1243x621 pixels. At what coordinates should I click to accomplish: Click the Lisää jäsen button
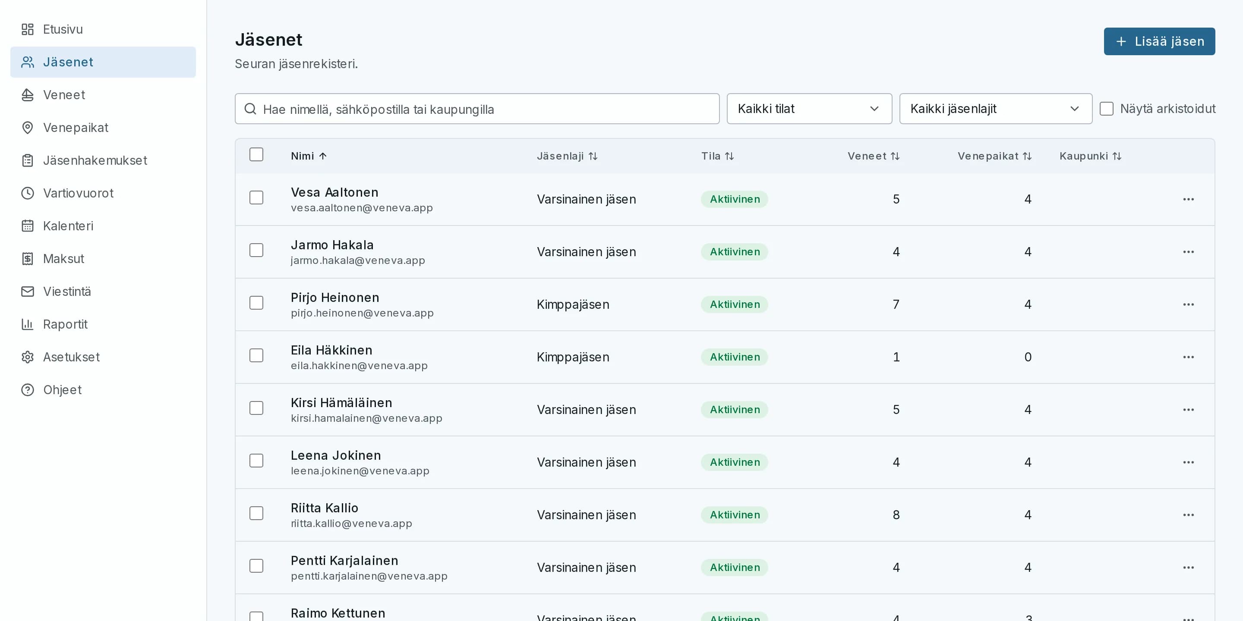point(1159,41)
